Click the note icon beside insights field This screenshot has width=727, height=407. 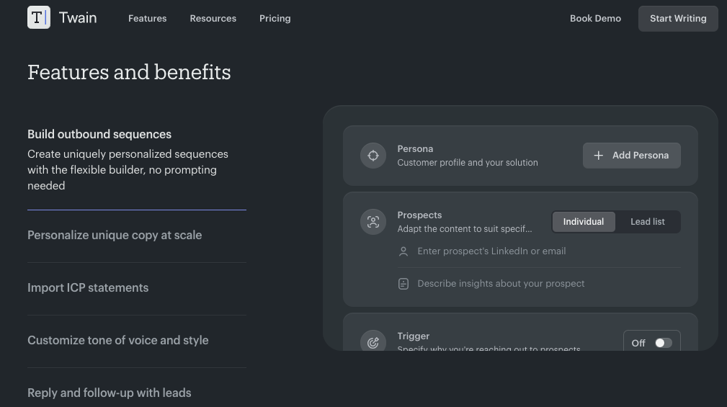pyautogui.click(x=403, y=284)
